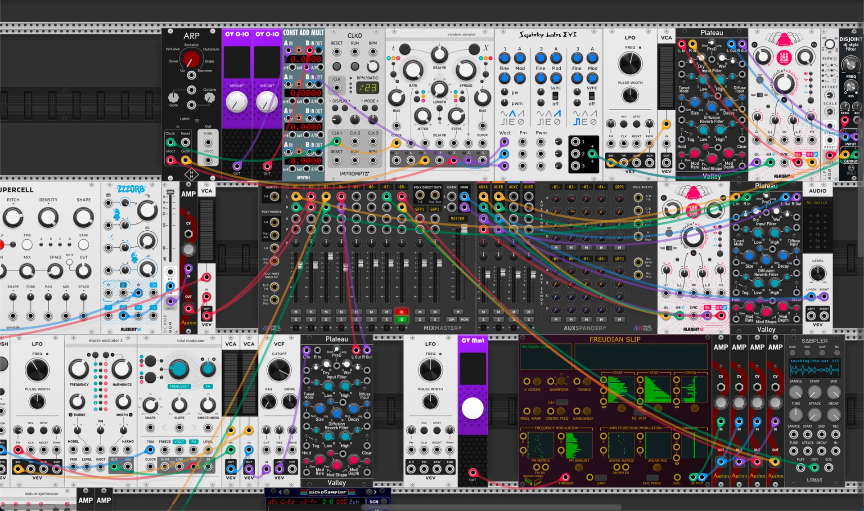The width and height of the screenshot is (864, 511).
Task: Click the TIMBRE knob on macro oscillator 2
Action: point(77,401)
